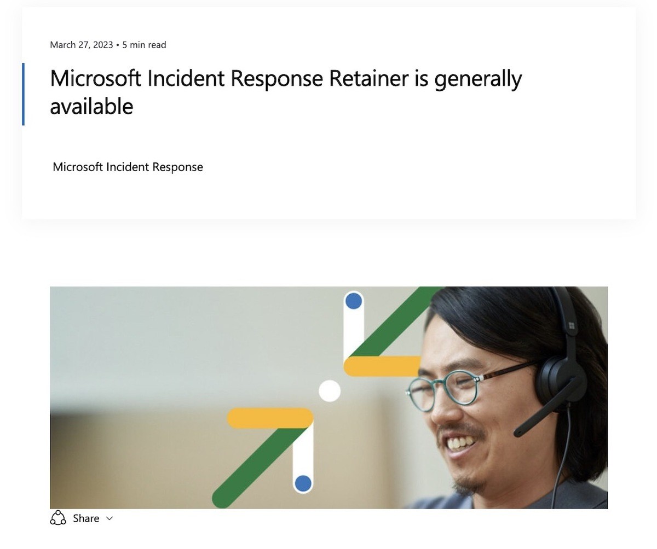
Task: Collapse the Share options using the down arrow
Action: click(108, 518)
